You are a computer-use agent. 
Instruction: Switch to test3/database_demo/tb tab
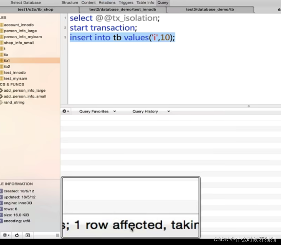210,9
